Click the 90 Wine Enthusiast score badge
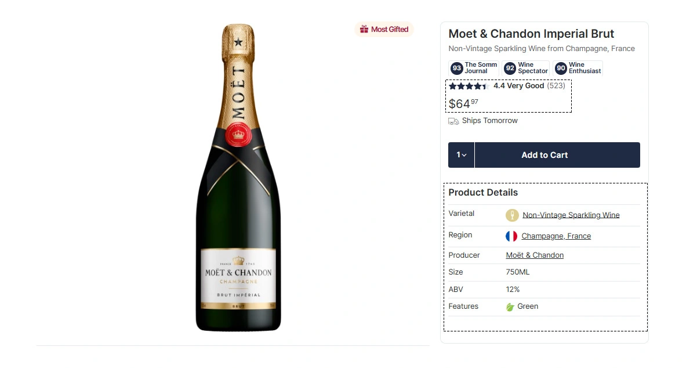This screenshot has height=368, width=697. pyautogui.click(x=578, y=68)
